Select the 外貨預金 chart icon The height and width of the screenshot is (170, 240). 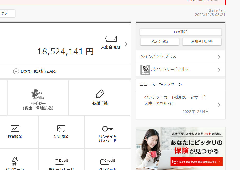coord(15,128)
